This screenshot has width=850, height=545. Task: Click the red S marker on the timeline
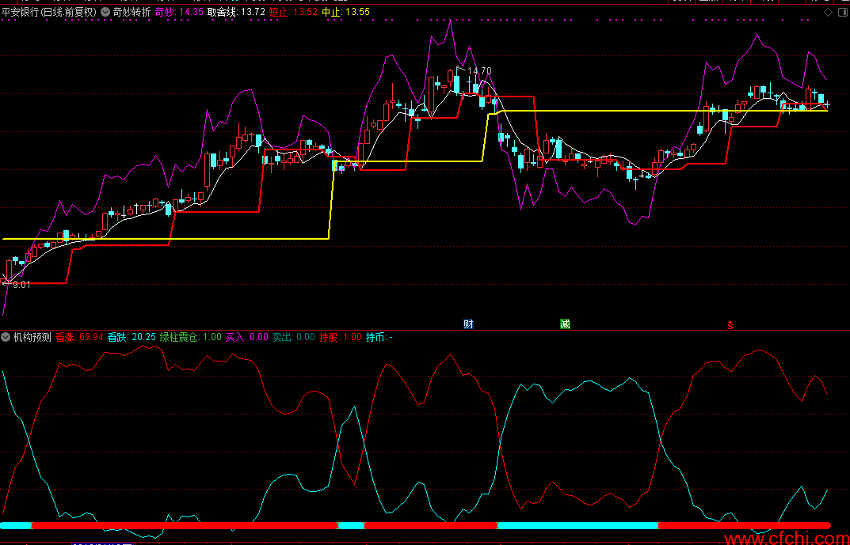(730, 325)
